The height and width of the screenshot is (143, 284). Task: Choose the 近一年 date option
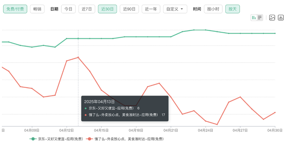pyautogui.click(x=151, y=9)
